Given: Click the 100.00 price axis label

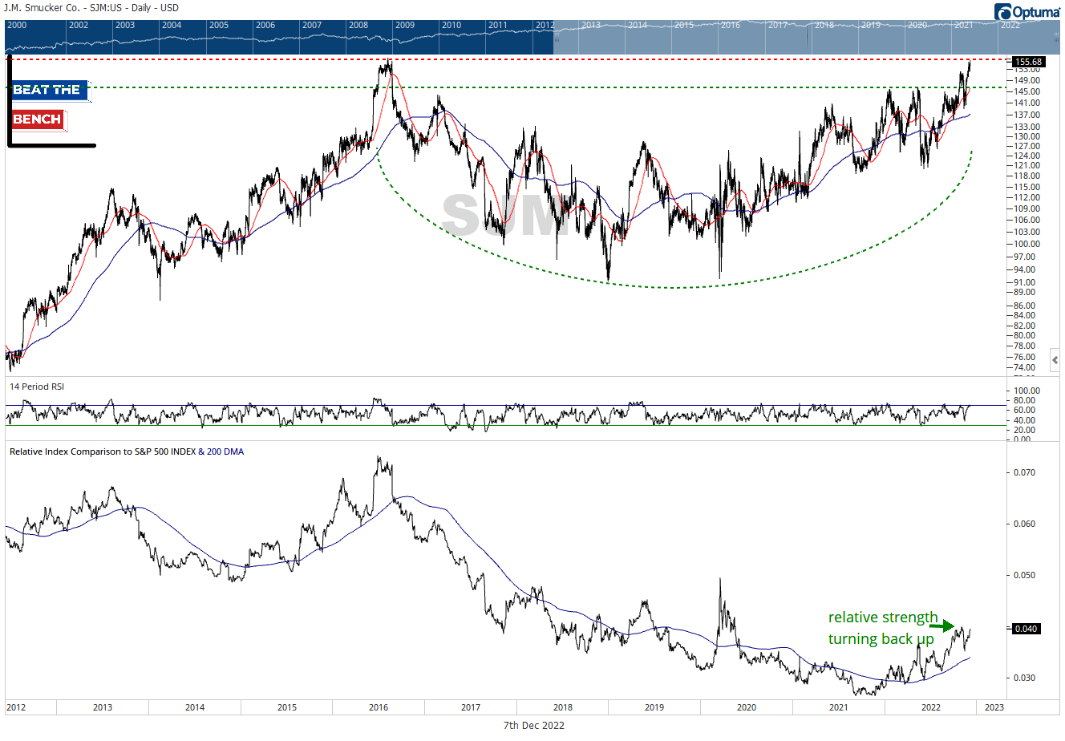Looking at the screenshot, I should pos(1027,244).
